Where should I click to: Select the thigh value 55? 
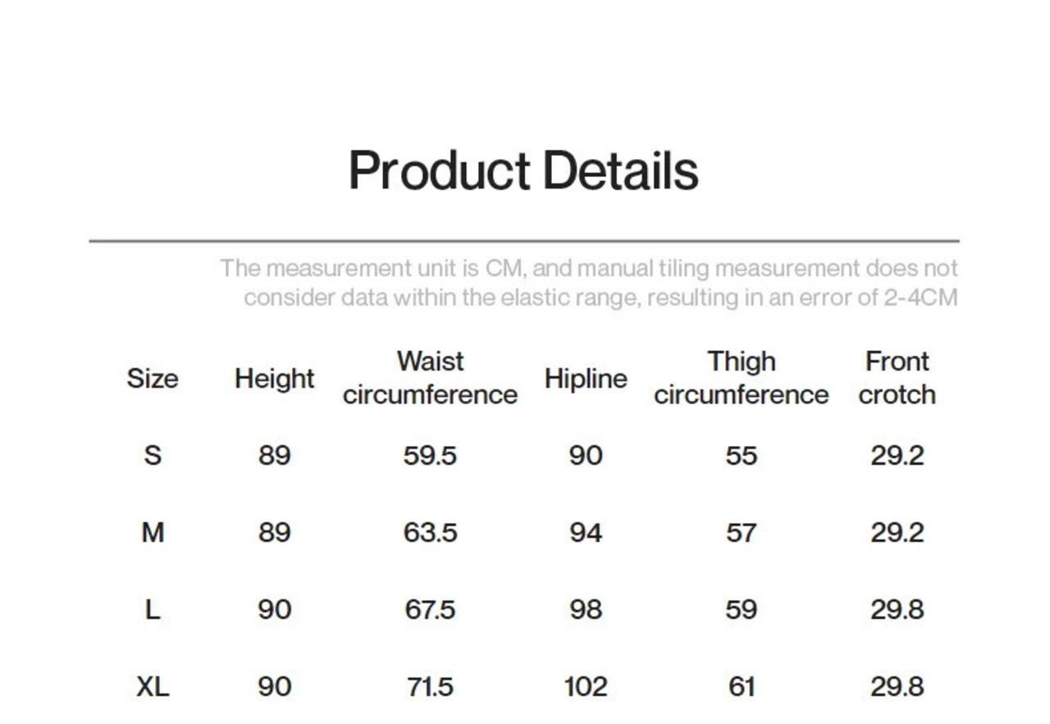(741, 455)
